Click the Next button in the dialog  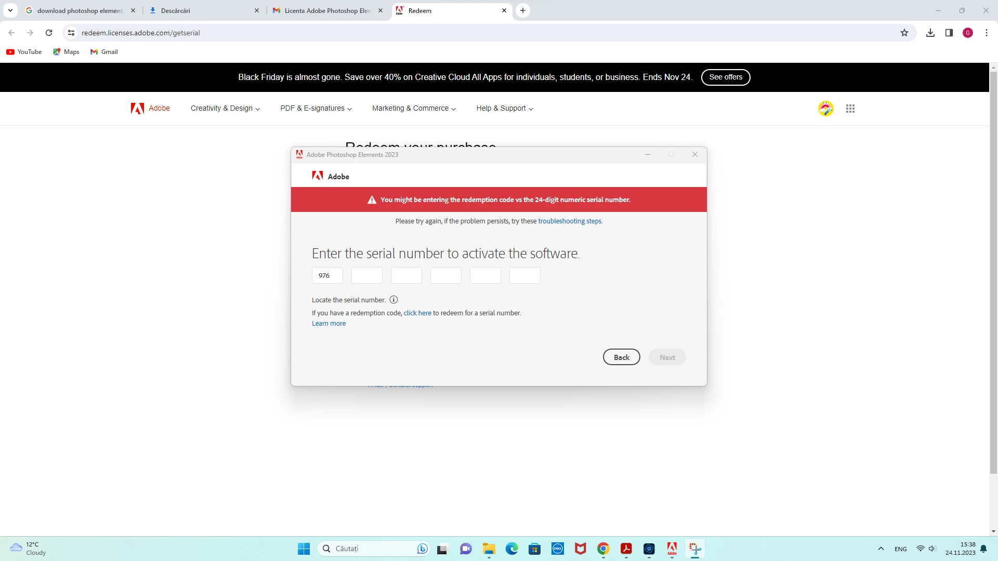667,357
